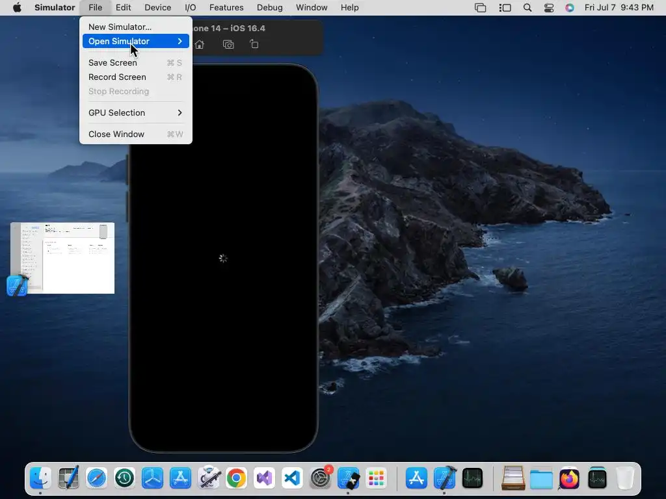This screenshot has height=499, width=666.
Task: Take a simulator screenshot via camera icon
Action: (x=228, y=45)
